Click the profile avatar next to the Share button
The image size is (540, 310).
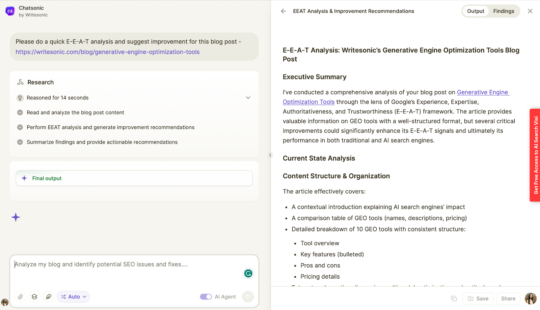pos(531,299)
